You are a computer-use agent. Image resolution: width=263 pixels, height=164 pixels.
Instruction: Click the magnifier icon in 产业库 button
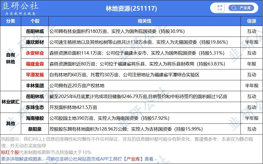pos(234,8)
